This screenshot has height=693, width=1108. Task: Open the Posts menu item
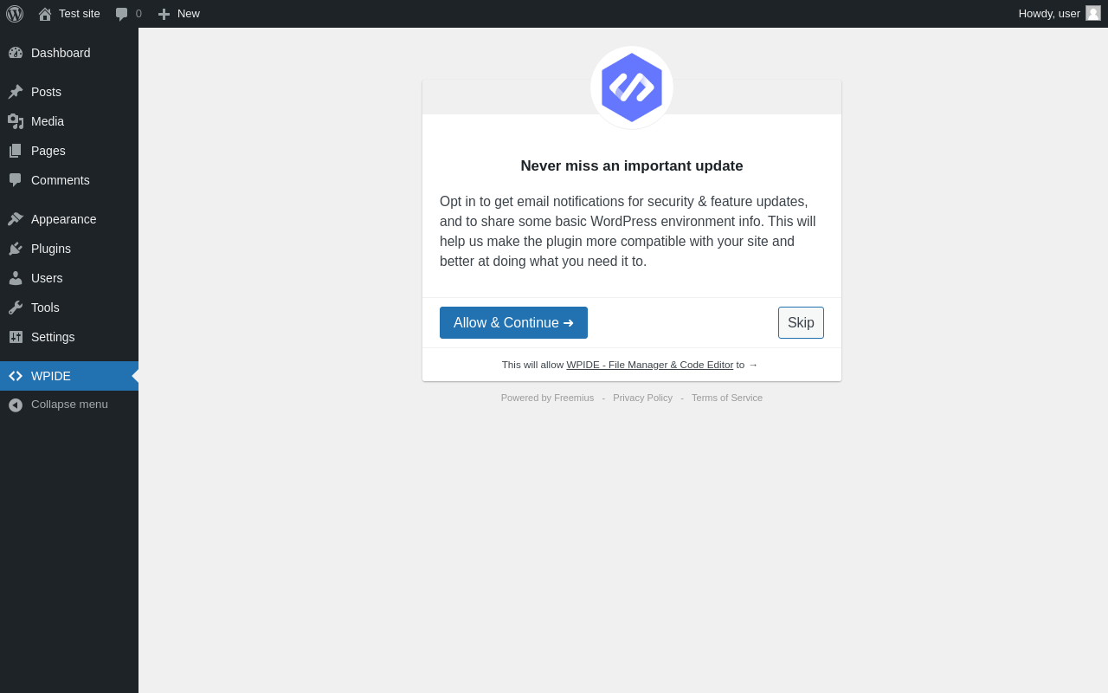(69, 92)
